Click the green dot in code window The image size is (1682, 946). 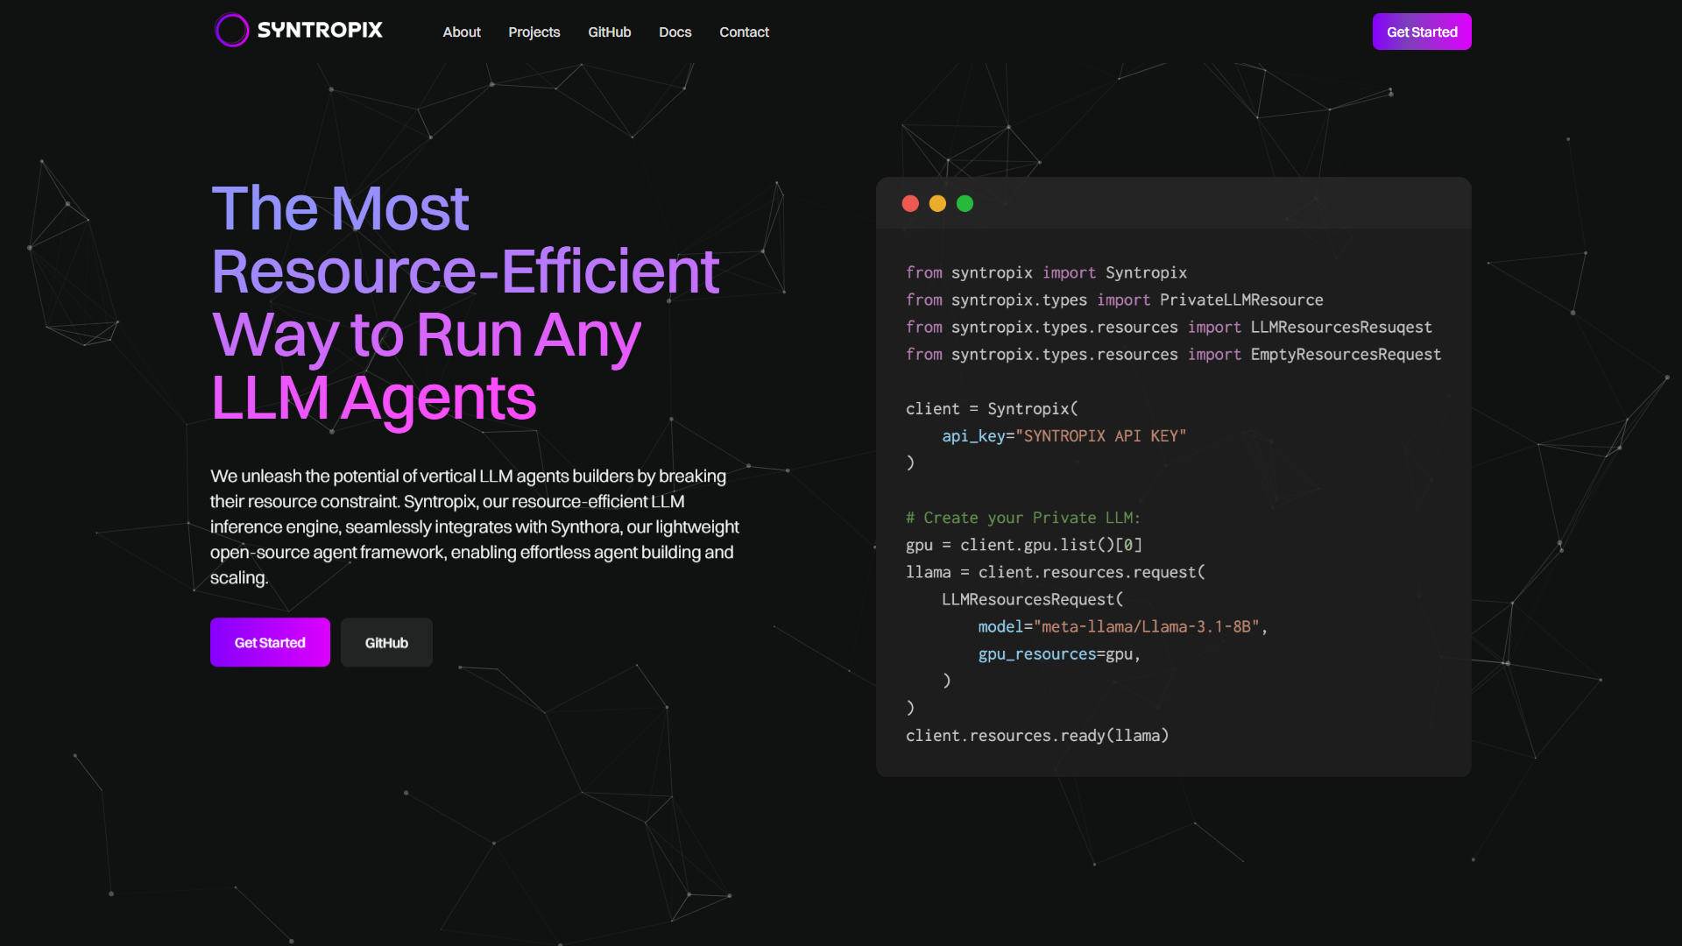pyautogui.click(x=965, y=203)
